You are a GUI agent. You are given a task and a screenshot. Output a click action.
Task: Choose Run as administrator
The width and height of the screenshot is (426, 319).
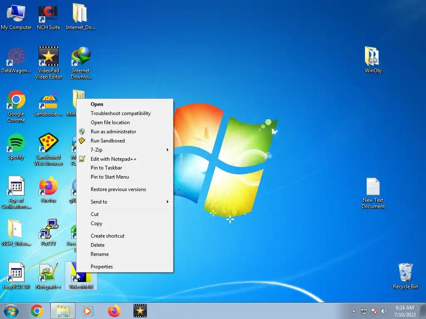tap(125, 132)
